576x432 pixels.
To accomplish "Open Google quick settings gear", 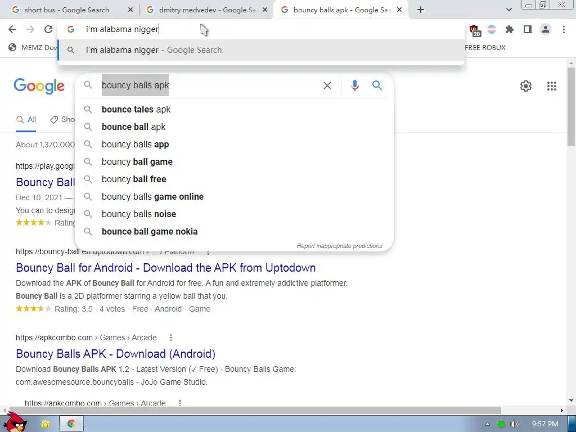I will pos(526,86).
